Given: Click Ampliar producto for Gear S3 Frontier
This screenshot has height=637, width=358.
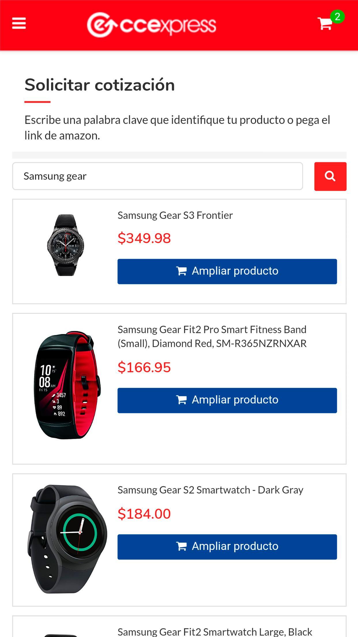Looking at the screenshot, I should [x=227, y=271].
